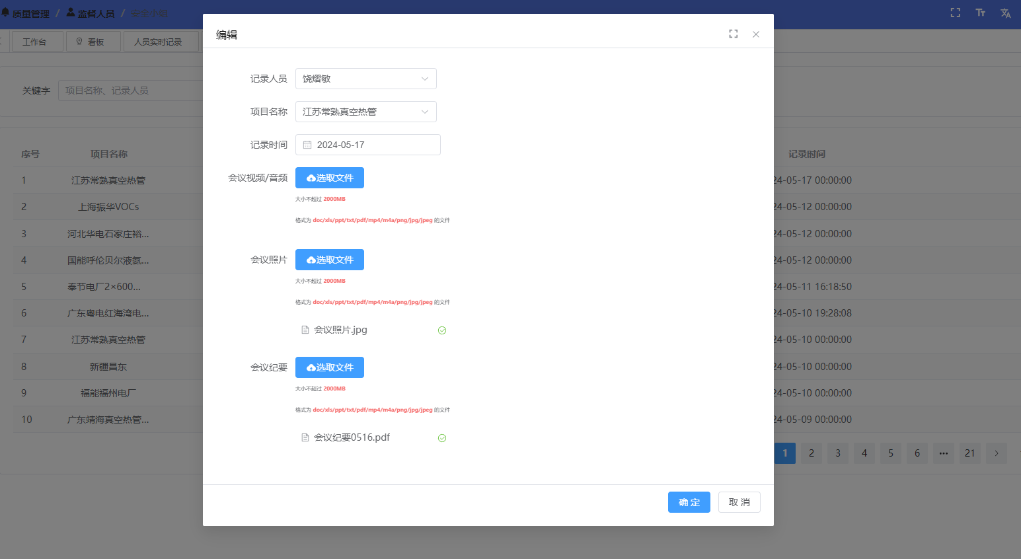This screenshot has width=1021, height=559.
Task: Click the table row 广东粤电红海湾电...
Action: (108, 313)
